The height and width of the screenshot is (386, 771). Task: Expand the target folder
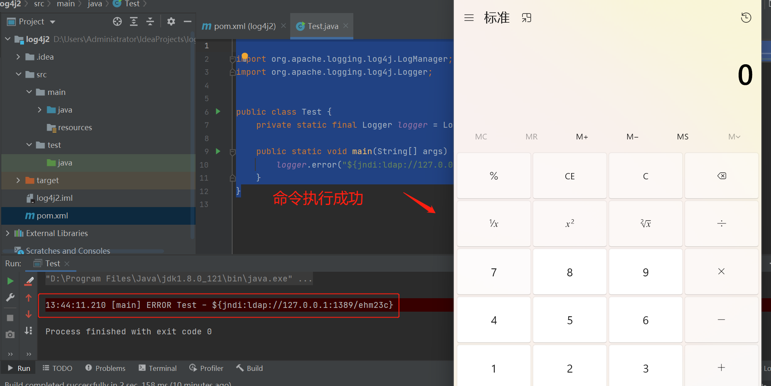point(18,180)
